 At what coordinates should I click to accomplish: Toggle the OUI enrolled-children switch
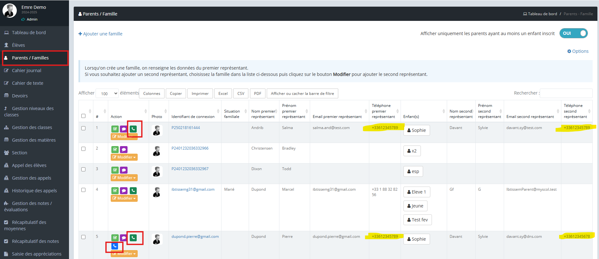coord(573,33)
